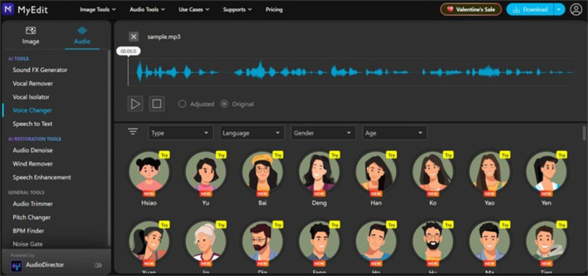The height and width of the screenshot is (276, 588).
Task: Open Speech to Text tool
Action: (x=32, y=124)
